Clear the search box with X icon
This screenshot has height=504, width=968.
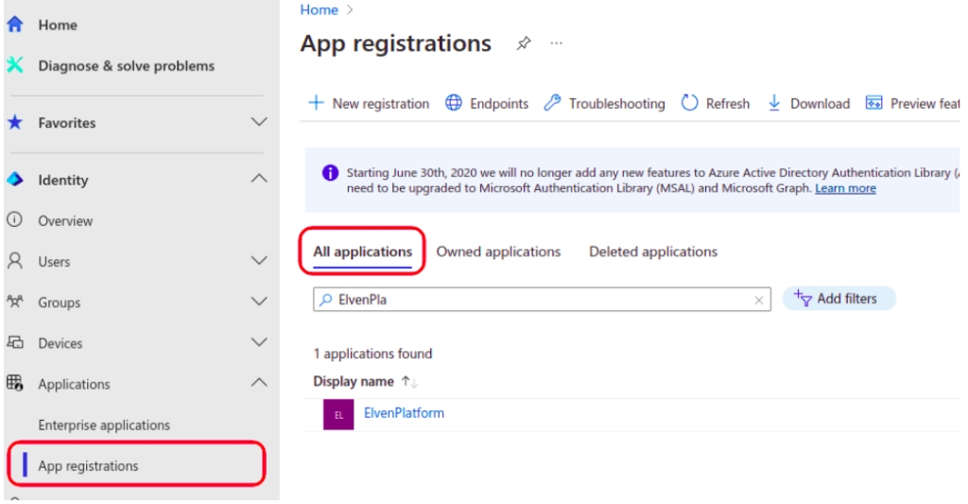coord(758,300)
